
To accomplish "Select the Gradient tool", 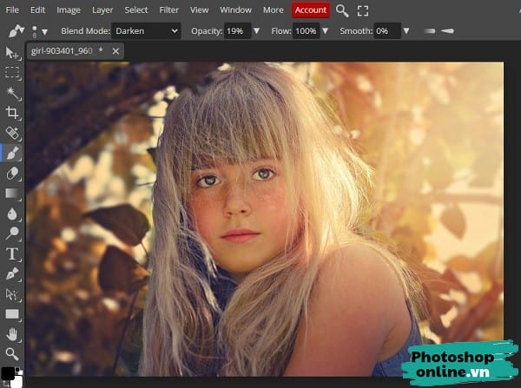I will (x=12, y=193).
